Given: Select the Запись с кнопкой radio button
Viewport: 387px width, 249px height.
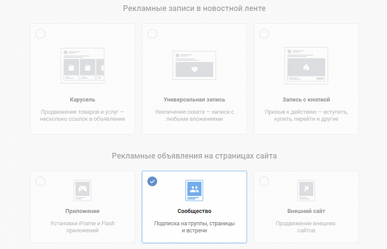Looking at the screenshot, I should pos(264,34).
